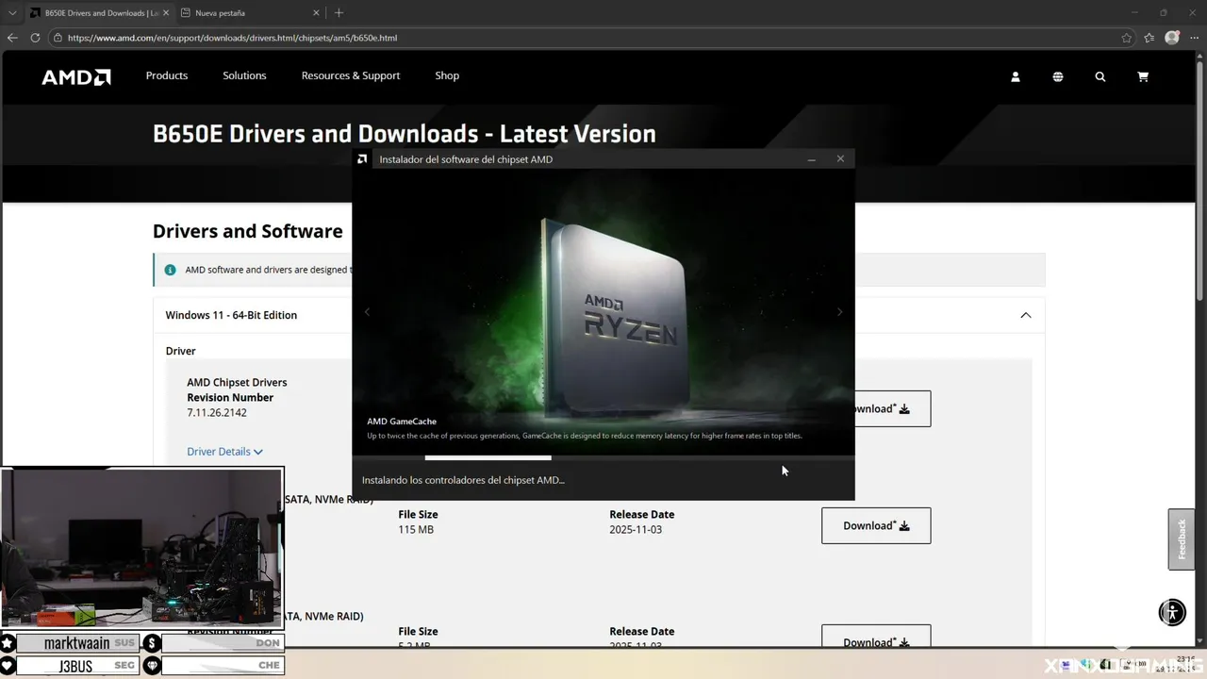
Task: Open the browser profile avatar
Action: 1172,38
